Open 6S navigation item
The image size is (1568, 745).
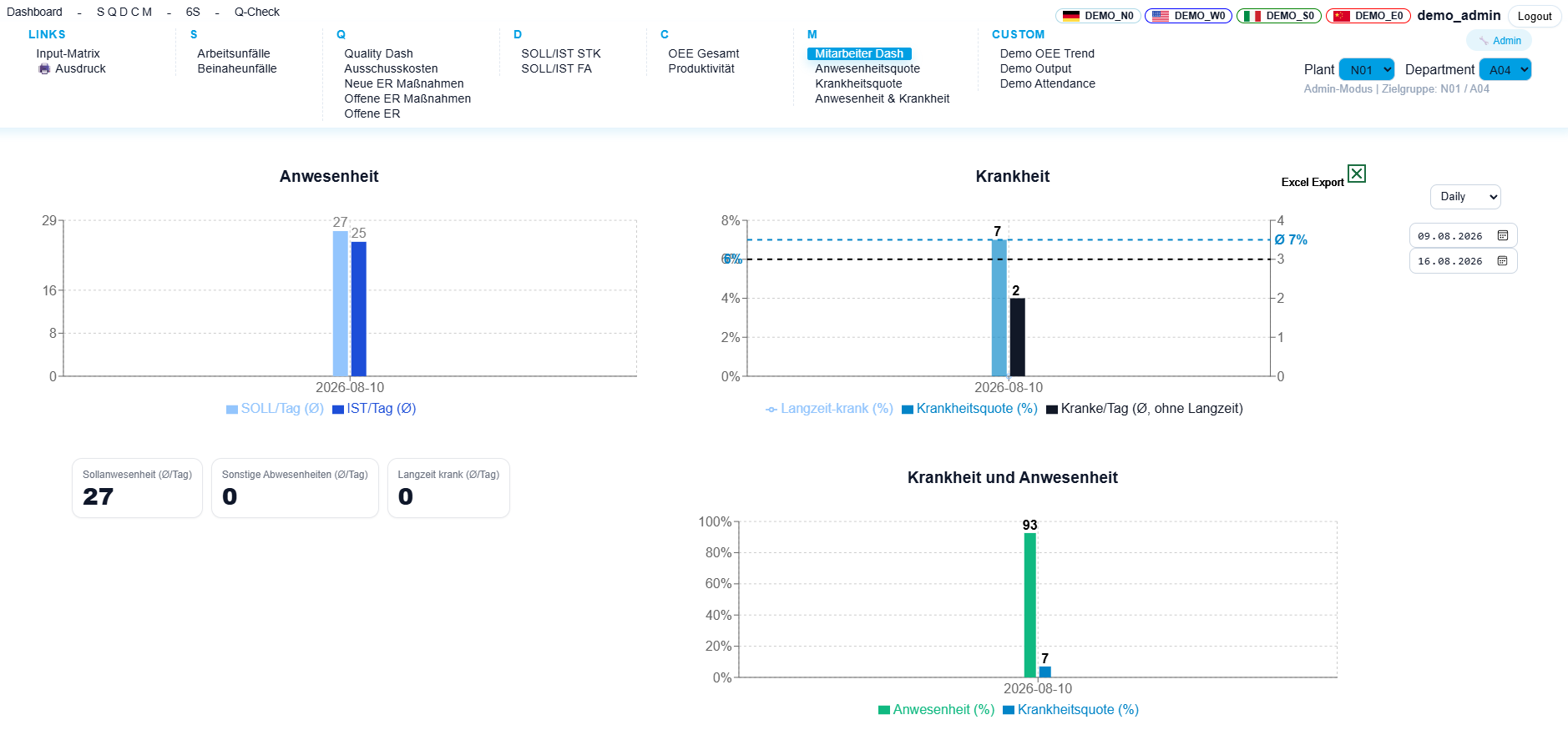(x=193, y=12)
